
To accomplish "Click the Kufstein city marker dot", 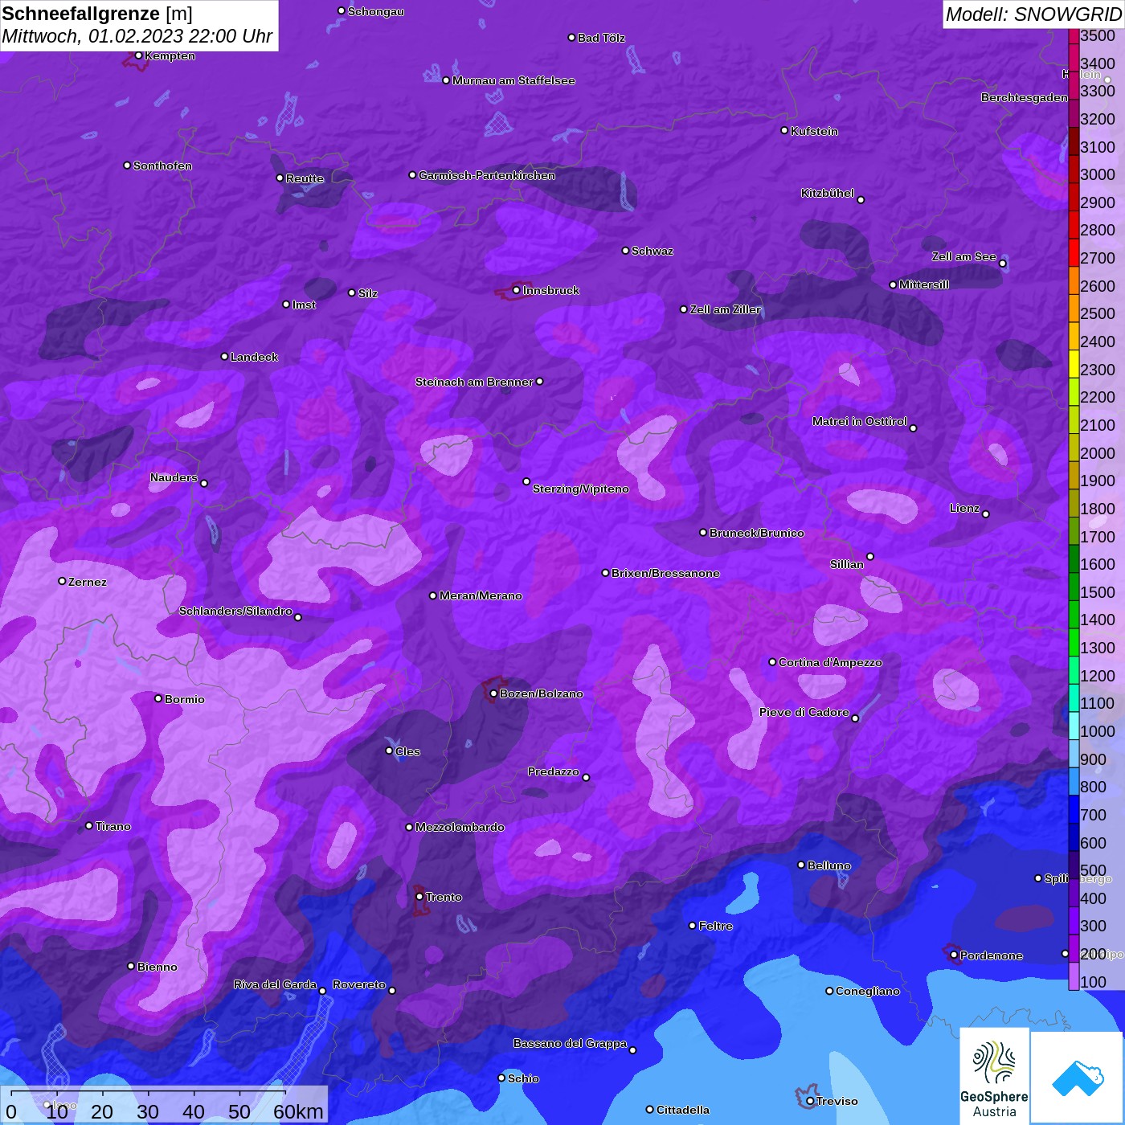I will tap(784, 130).
